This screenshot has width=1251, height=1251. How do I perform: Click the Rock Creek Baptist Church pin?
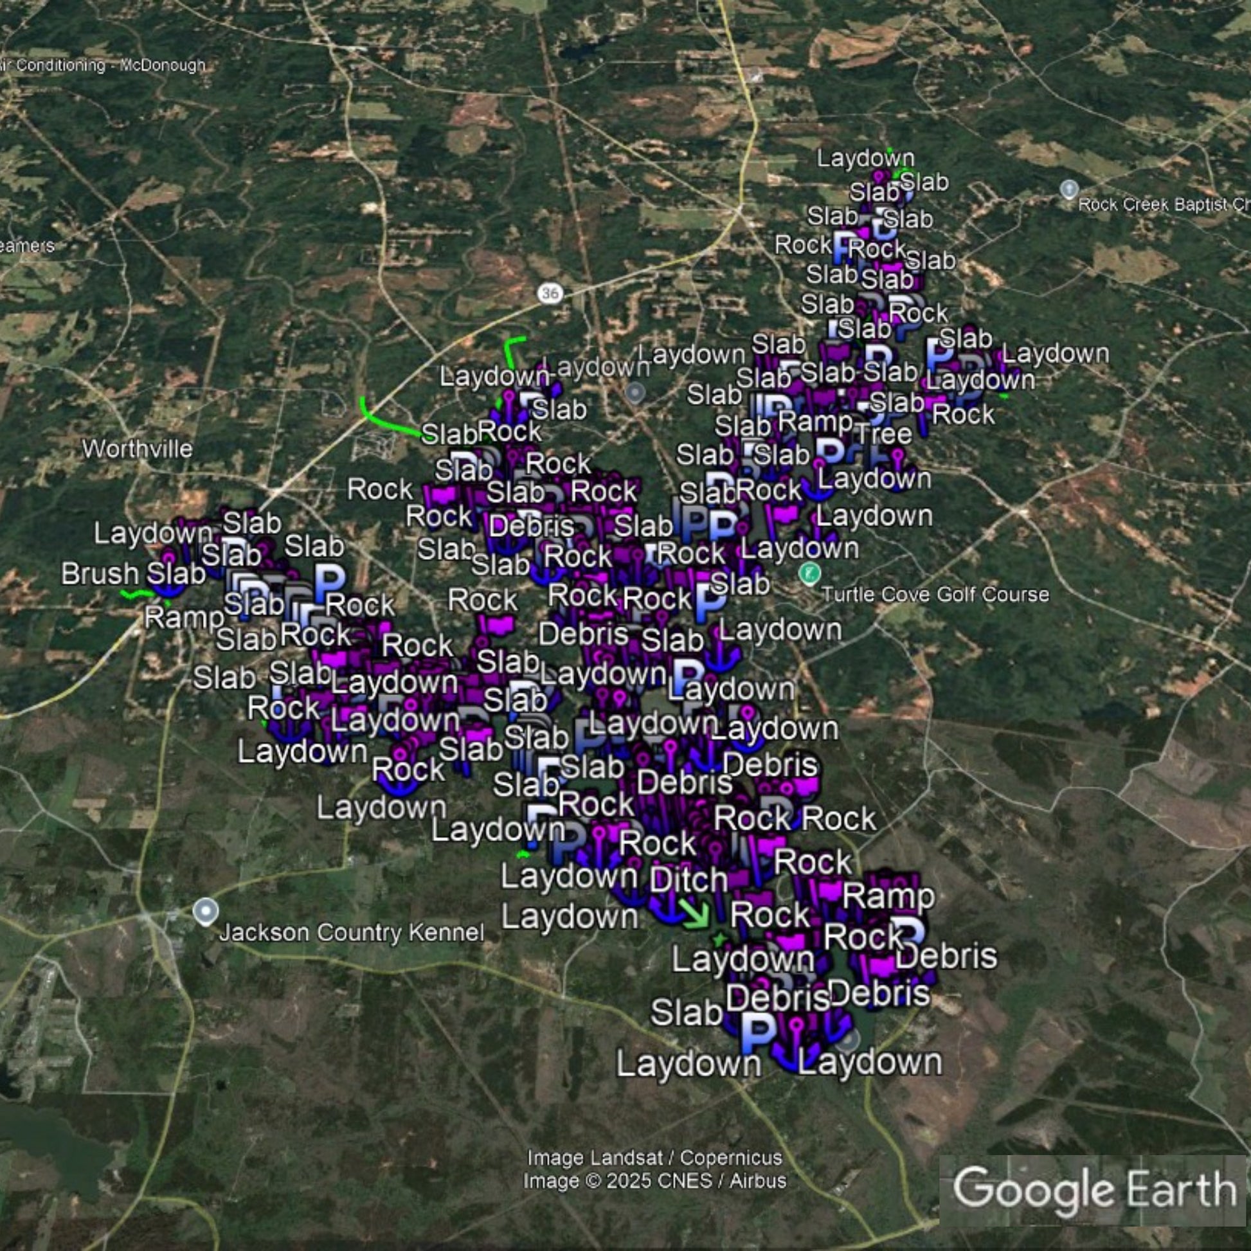(1069, 189)
